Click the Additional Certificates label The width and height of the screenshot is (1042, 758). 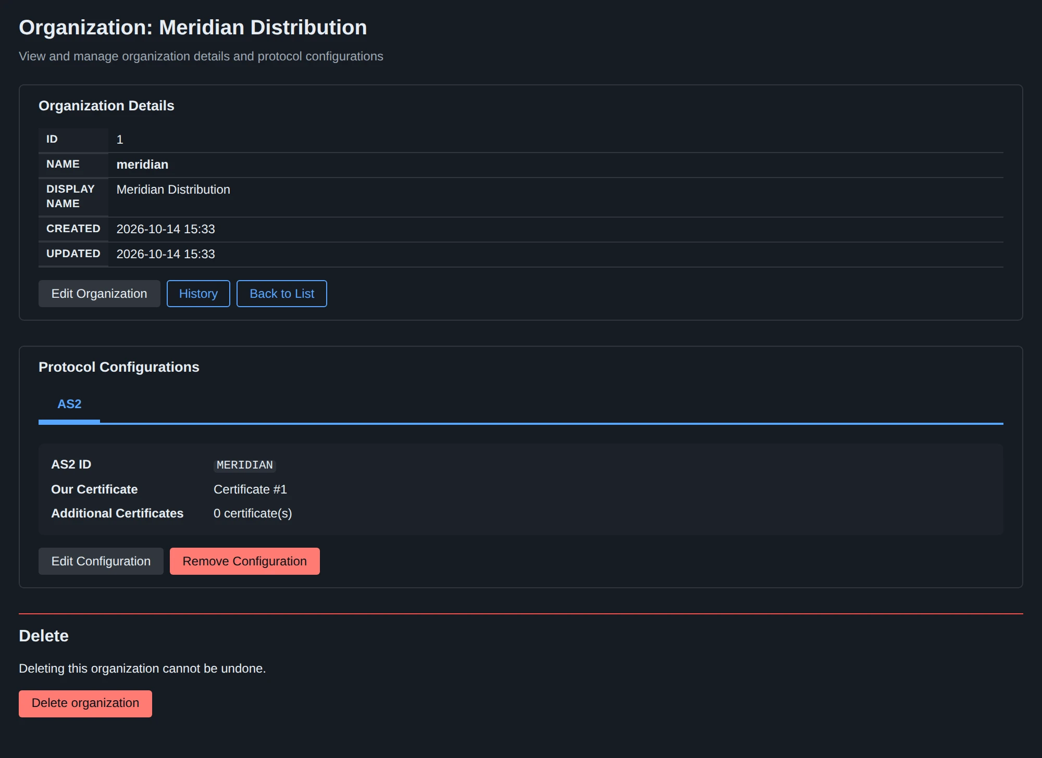(117, 513)
